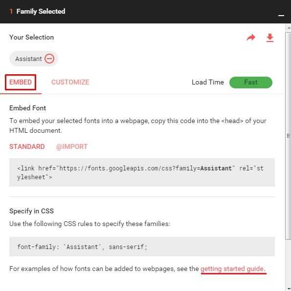Select the @IMPORT embed option
This screenshot has width=291, height=291.
(72, 146)
